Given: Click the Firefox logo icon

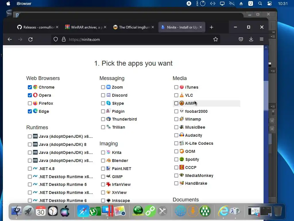Looking at the screenshot, I should (35, 103).
